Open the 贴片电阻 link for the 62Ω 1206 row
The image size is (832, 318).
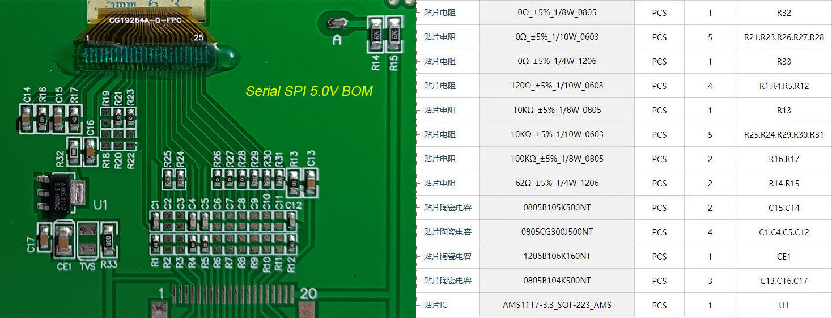click(x=440, y=183)
